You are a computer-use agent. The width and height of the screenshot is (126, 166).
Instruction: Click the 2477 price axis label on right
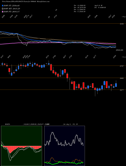[x=121, y=90]
